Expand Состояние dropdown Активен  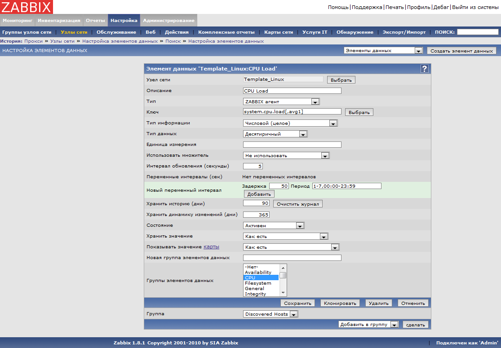point(274,225)
